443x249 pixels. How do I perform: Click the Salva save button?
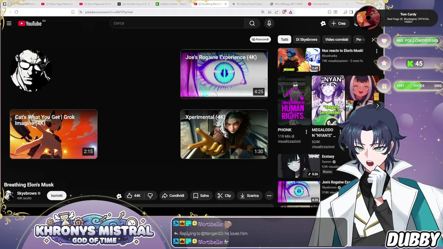click(201, 196)
